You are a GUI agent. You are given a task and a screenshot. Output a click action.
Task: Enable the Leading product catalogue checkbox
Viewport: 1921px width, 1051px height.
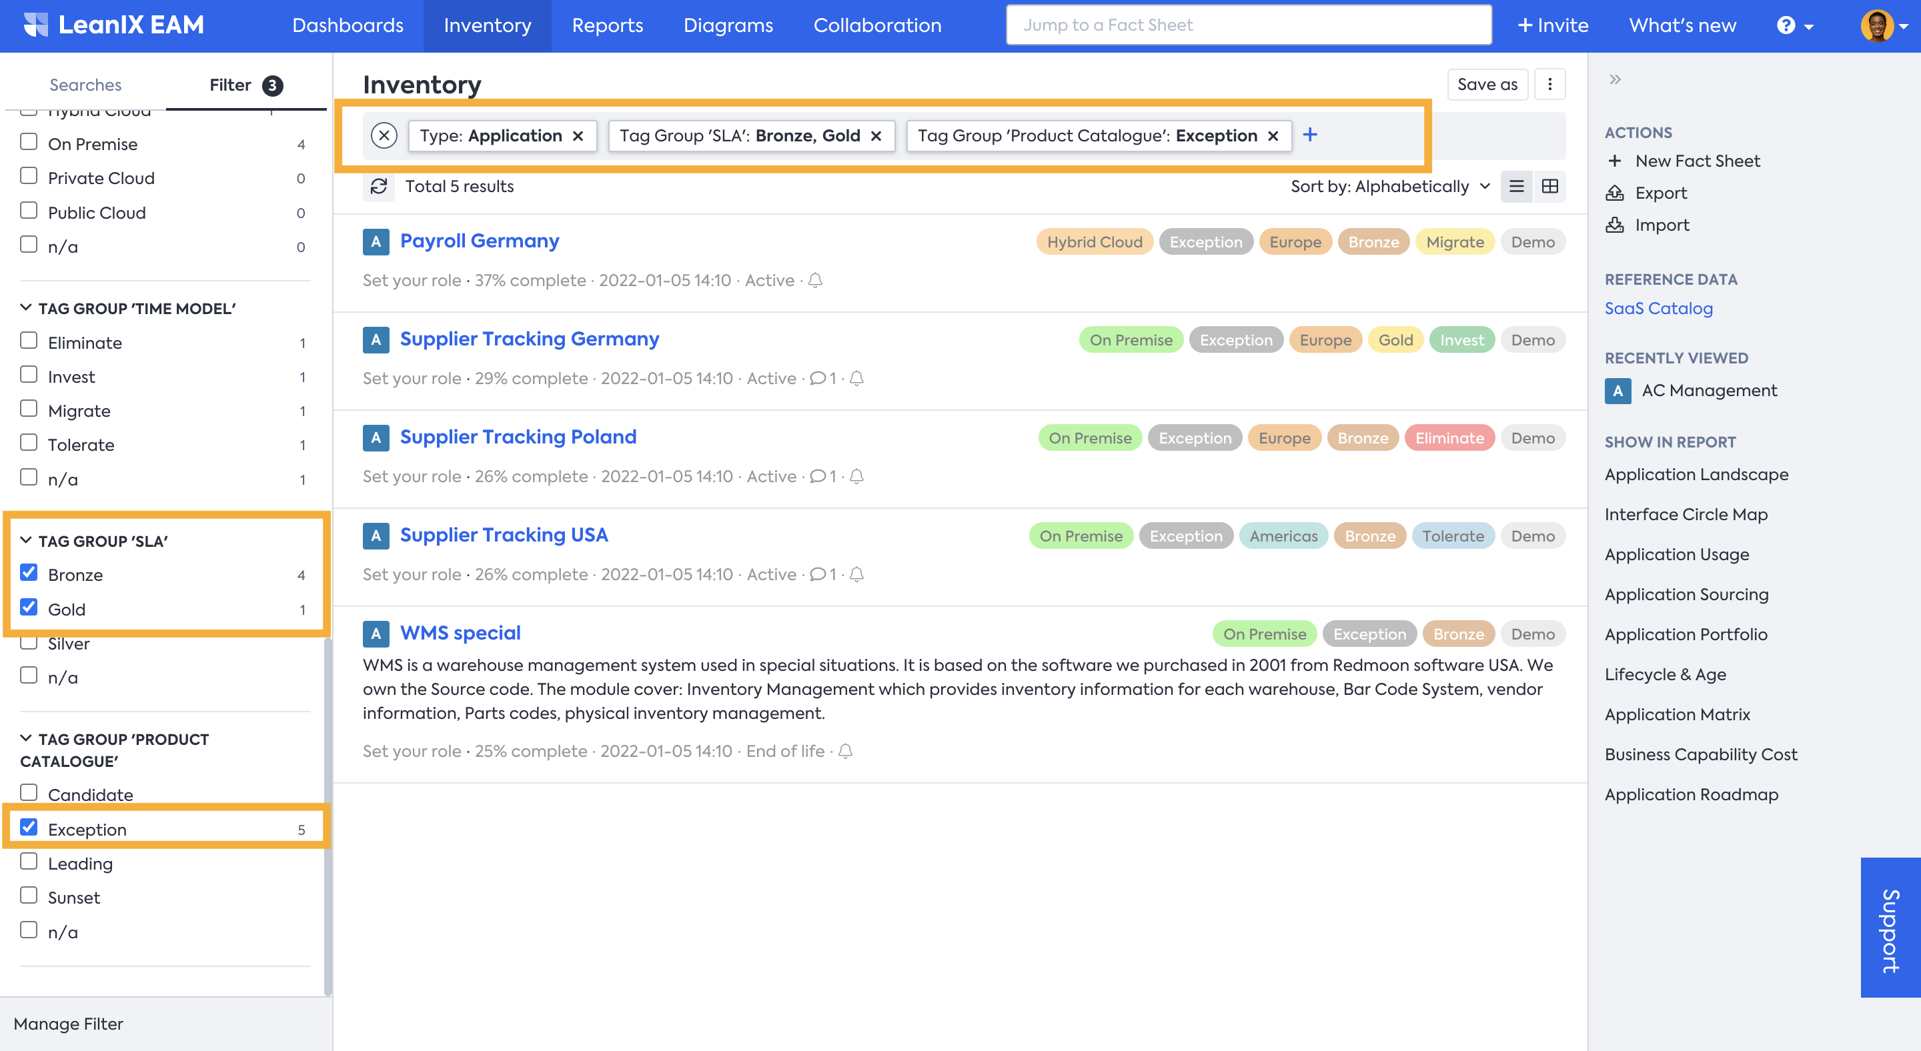29,862
